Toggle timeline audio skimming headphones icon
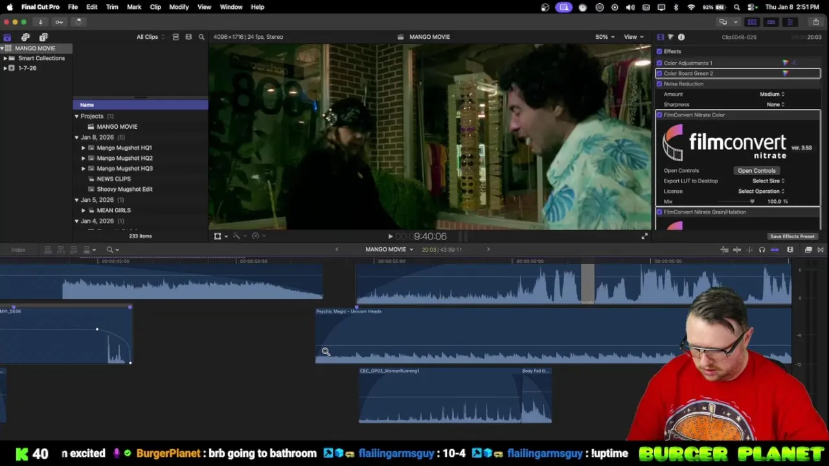Screen dimensions: 829x466 [x=762, y=250]
